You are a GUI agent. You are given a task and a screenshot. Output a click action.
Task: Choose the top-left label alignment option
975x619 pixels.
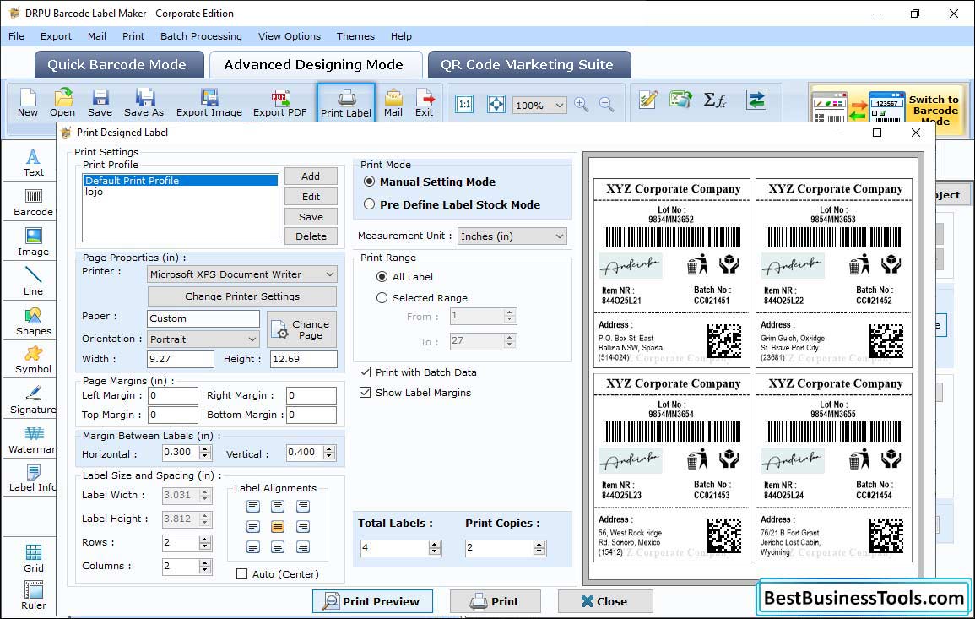(x=253, y=506)
